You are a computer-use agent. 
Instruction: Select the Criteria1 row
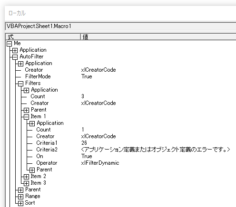pos(120,143)
